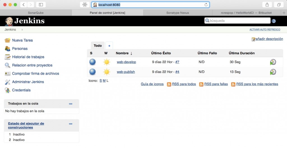The width and height of the screenshot is (287, 148).
Task: Click the Nueva Tarea box icon
Action: pos(8,40)
